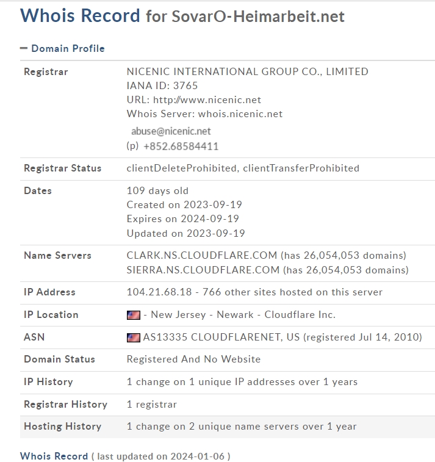Click the IANA ID: 3765 line
435x462 pixels.
(x=162, y=85)
